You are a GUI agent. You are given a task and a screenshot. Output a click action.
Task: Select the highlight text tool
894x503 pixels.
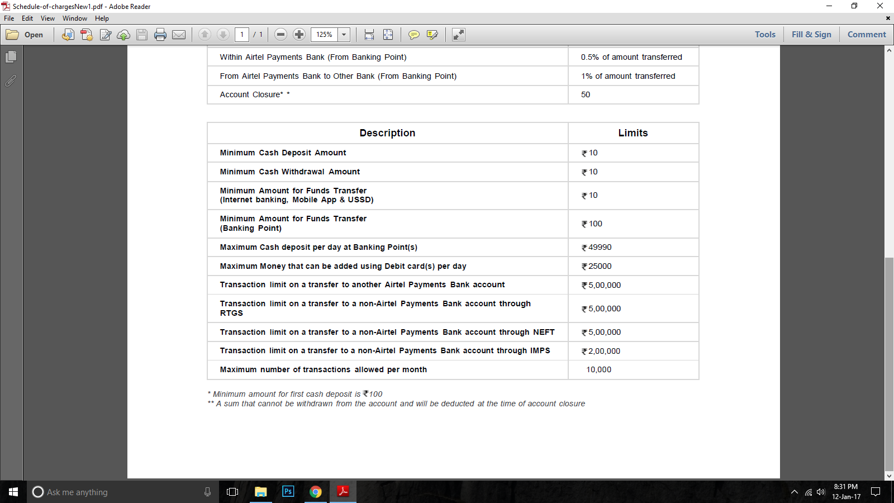pos(432,35)
